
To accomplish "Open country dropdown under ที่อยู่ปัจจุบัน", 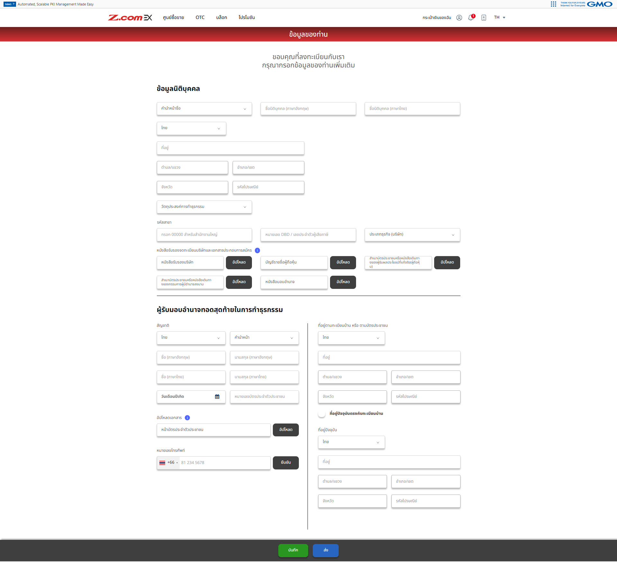I will pyautogui.click(x=352, y=442).
